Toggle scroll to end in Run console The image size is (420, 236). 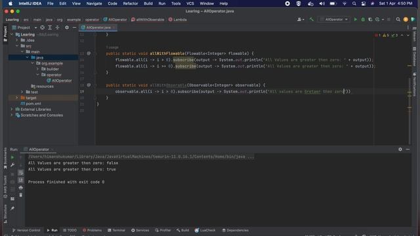(20, 180)
